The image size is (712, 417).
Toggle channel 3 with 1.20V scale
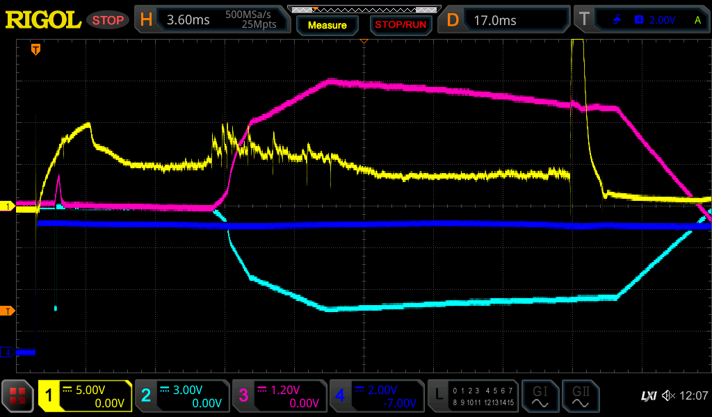click(x=279, y=397)
